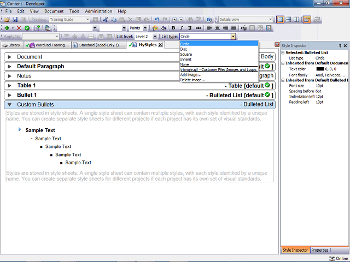
Task: Choose Delete image... in the list
Action: [x=219, y=80]
